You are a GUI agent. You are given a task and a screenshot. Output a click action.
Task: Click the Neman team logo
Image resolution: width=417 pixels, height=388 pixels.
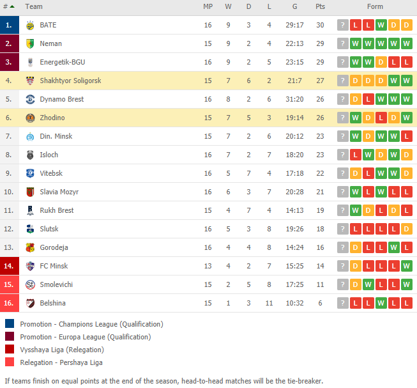pyautogui.click(x=30, y=43)
